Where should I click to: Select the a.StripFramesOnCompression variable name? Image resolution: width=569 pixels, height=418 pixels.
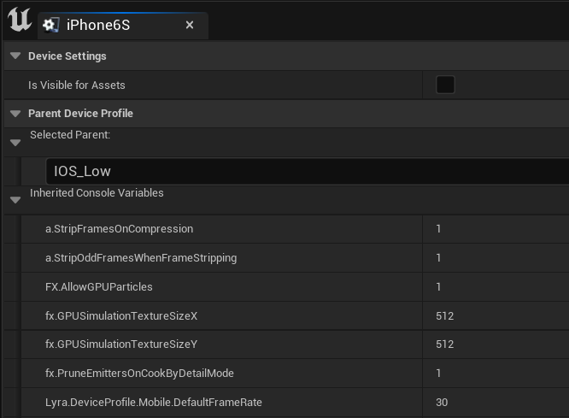(x=119, y=229)
